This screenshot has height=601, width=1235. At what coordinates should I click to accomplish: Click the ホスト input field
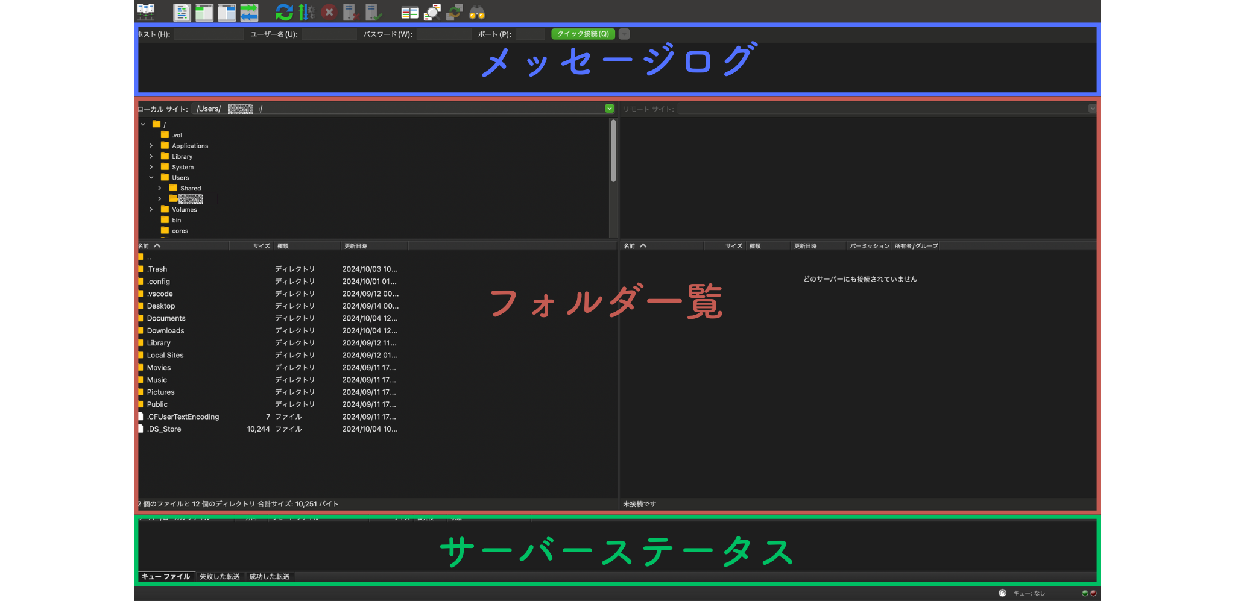click(208, 34)
